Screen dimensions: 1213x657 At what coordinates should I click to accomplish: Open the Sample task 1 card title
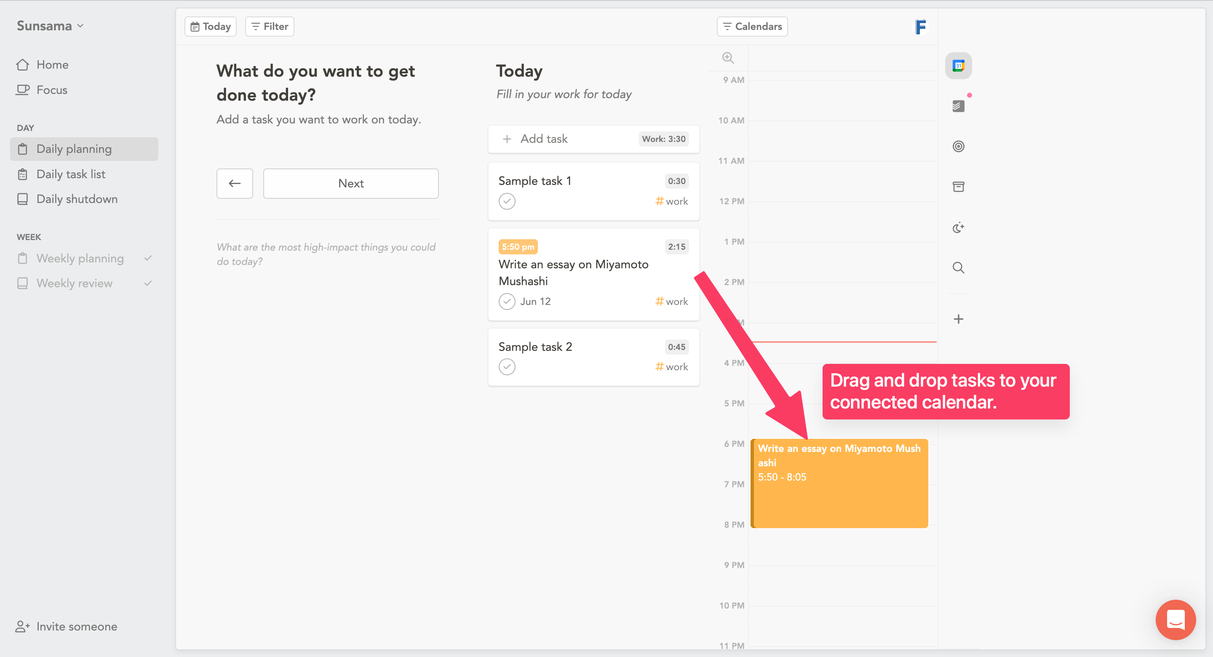point(534,181)
